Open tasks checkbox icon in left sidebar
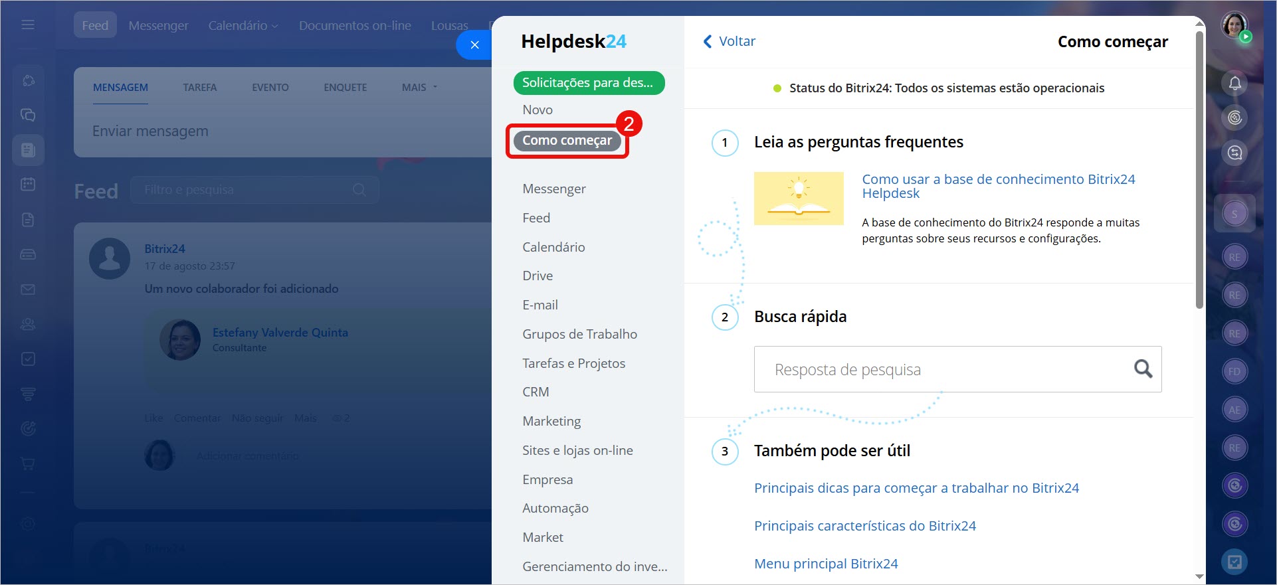 [x=28, y=359]
